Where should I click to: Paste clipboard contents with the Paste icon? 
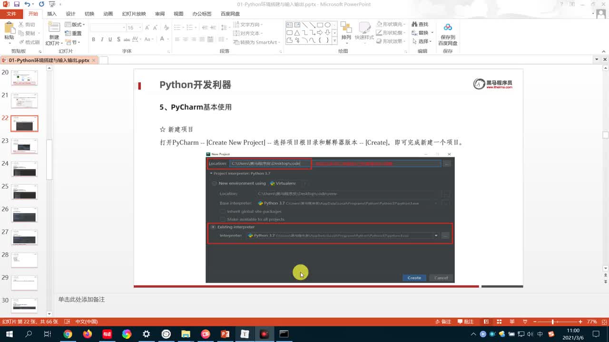9,28
